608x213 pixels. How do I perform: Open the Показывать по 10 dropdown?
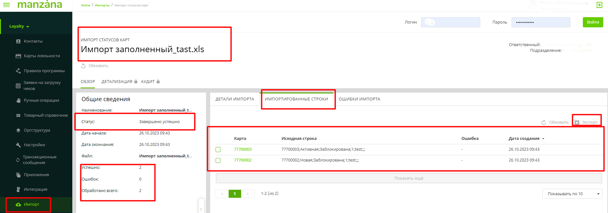(x=572, y=194)
